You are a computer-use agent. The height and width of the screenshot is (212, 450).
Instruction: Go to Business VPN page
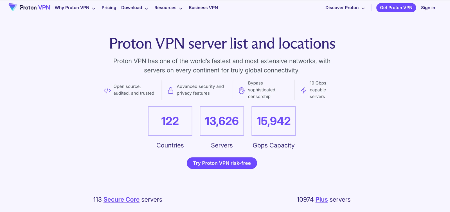[x=203, y=8]
